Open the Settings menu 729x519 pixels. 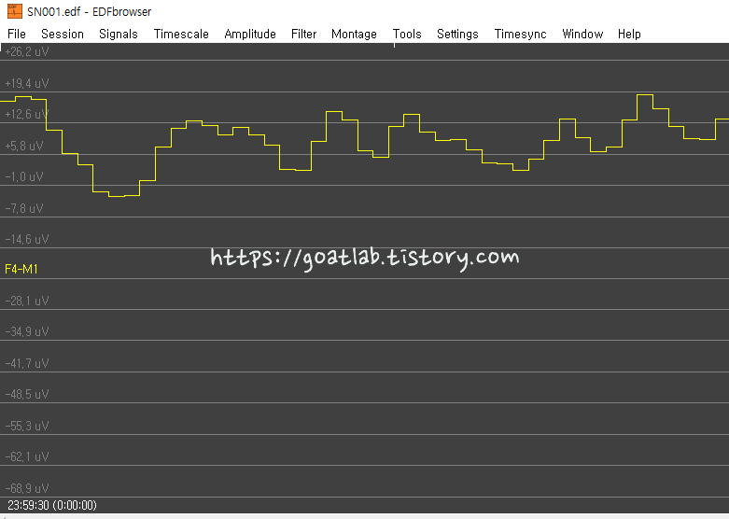tap(457, 34)
